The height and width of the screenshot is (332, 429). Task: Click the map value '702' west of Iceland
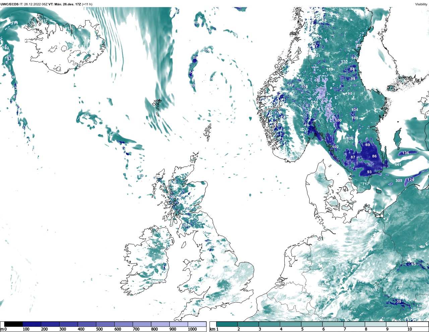pos(6,48)
